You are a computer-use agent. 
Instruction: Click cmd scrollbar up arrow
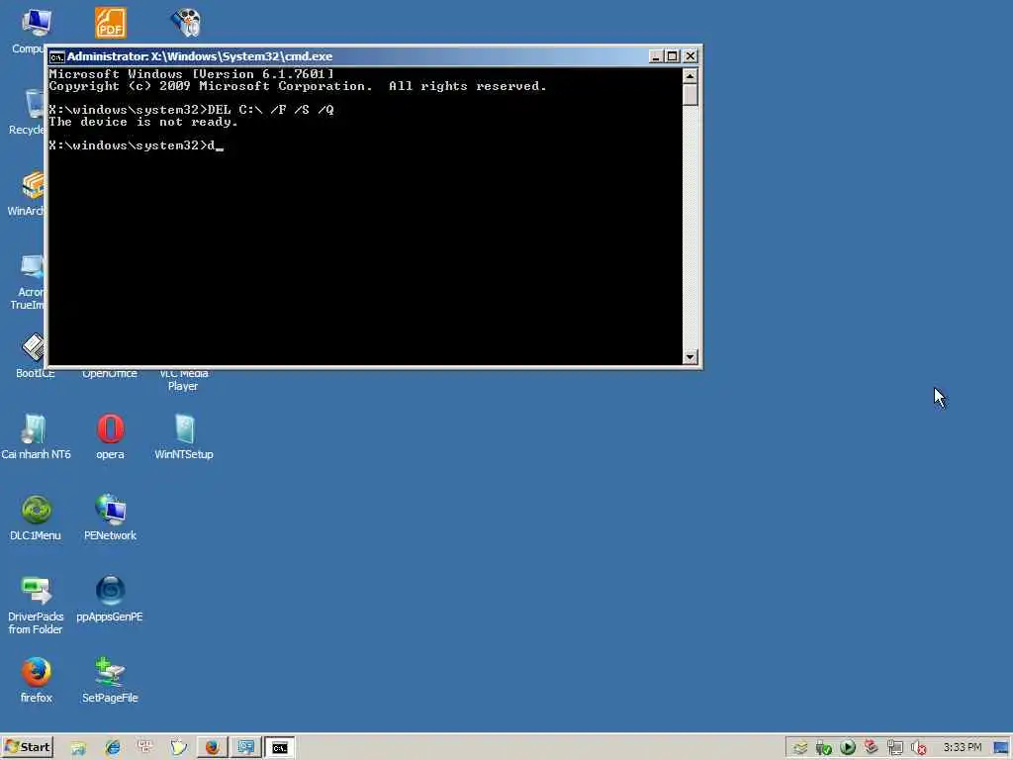tap(690, 75)
